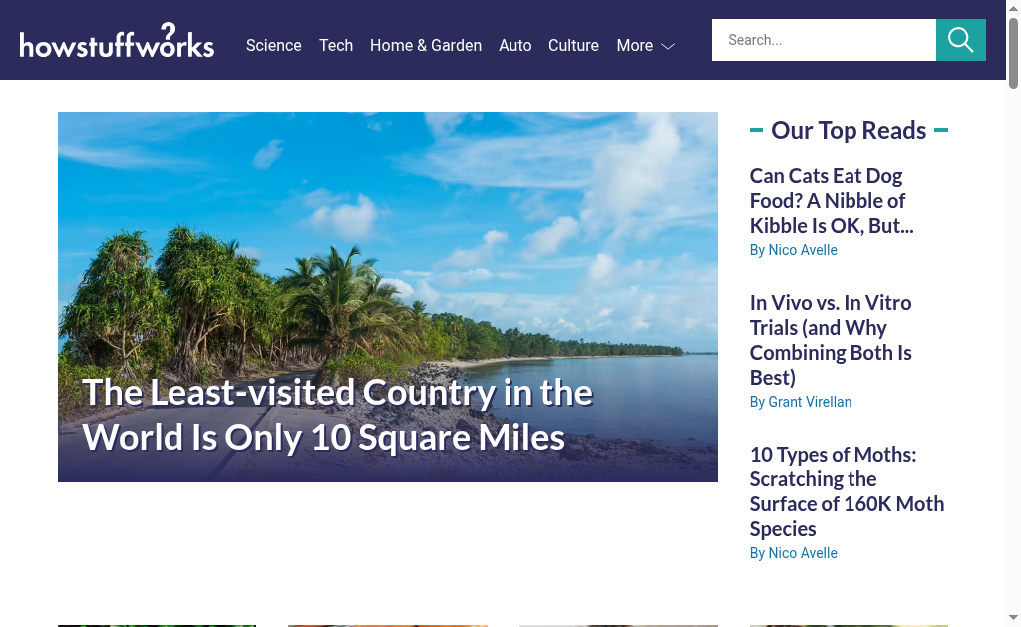Select the Auto menu item

[515, 46]
